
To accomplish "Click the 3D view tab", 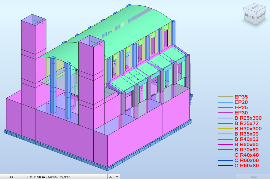I will [12, 177].
